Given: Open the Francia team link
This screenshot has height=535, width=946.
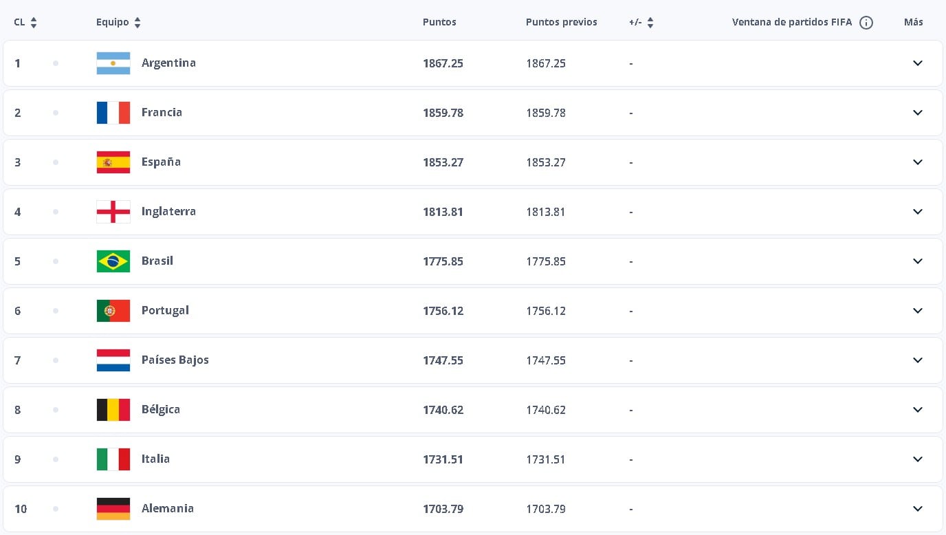Looking at the screenshot, I should 162,113.
